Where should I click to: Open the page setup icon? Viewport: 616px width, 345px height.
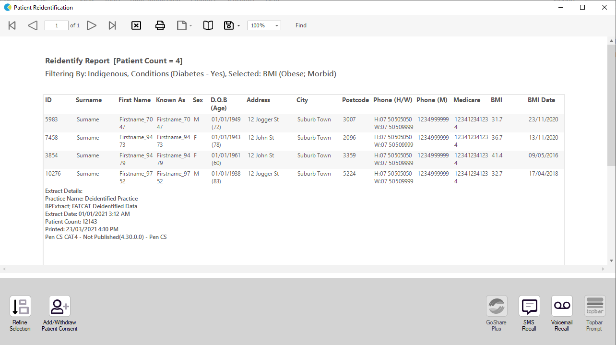(x=182, y=25)
